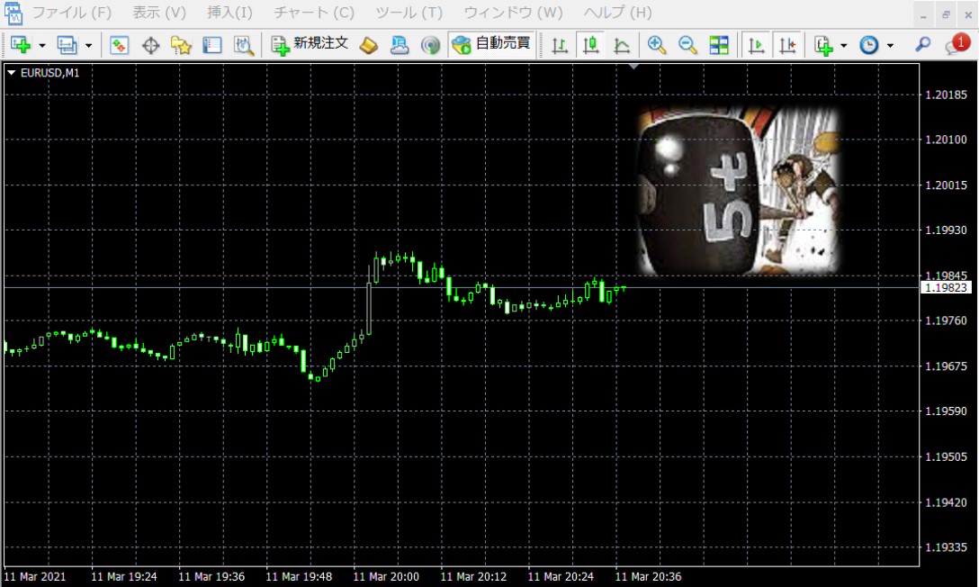Screen dimensions: 979x587
Task: Click the 11 Mar 19:24 time label
Action: [x=124, y=577]
